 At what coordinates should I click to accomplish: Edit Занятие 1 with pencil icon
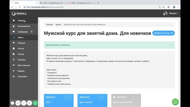click(x=66, y=97)
